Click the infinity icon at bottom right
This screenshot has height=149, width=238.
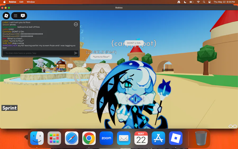233,126
